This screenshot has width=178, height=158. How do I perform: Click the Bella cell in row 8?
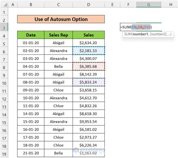(58, 66)
